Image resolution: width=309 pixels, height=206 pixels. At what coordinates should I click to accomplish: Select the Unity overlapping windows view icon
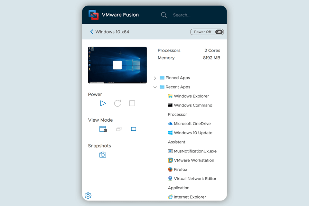point(119,129)
